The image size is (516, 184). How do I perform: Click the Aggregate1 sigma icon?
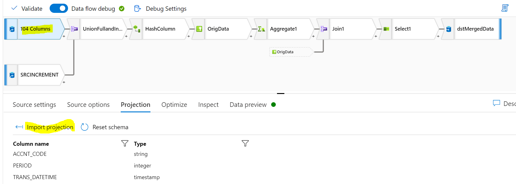[x=261, y=29]
